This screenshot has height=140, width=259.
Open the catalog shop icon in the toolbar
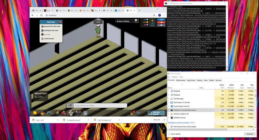(x=57, y=113)
